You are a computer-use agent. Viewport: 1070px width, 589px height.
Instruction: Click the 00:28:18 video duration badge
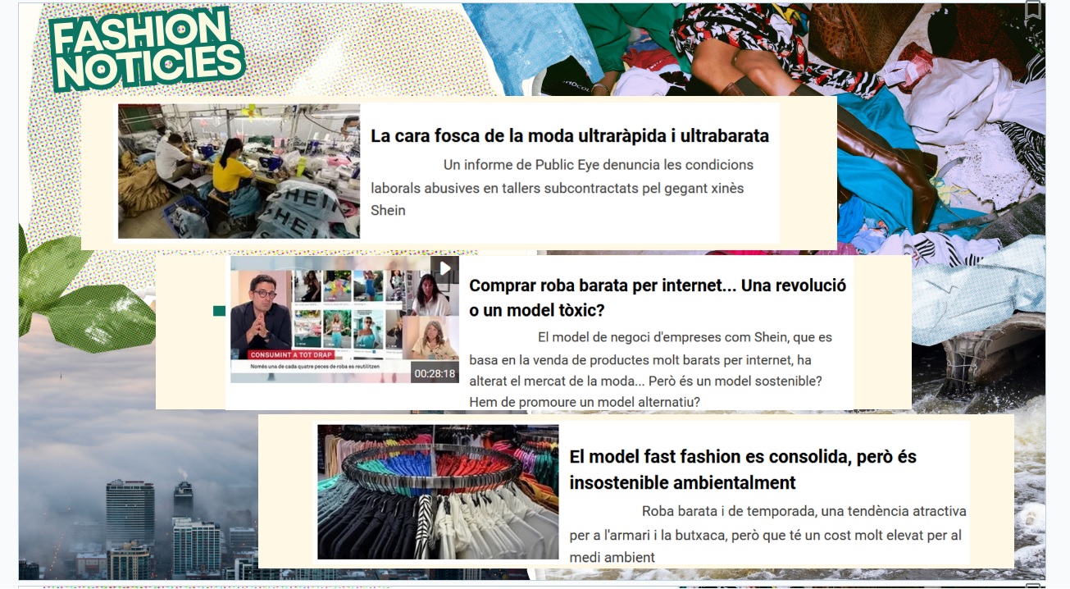pos(434,373)
